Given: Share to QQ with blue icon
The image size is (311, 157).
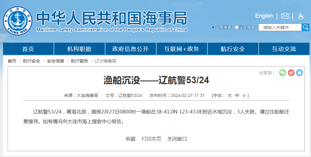Looking at the screenshot, I should coord(299,73).
